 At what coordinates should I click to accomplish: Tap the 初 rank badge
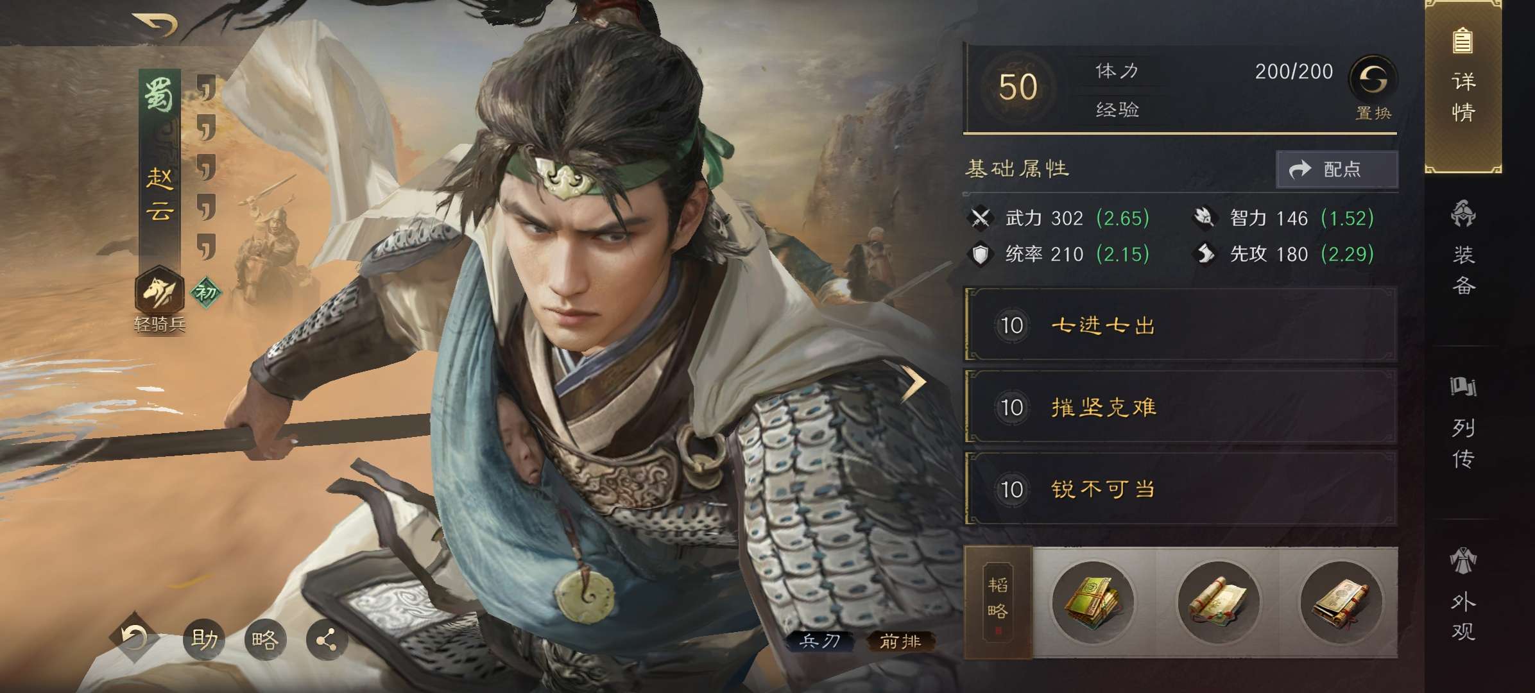coord(206,293)
